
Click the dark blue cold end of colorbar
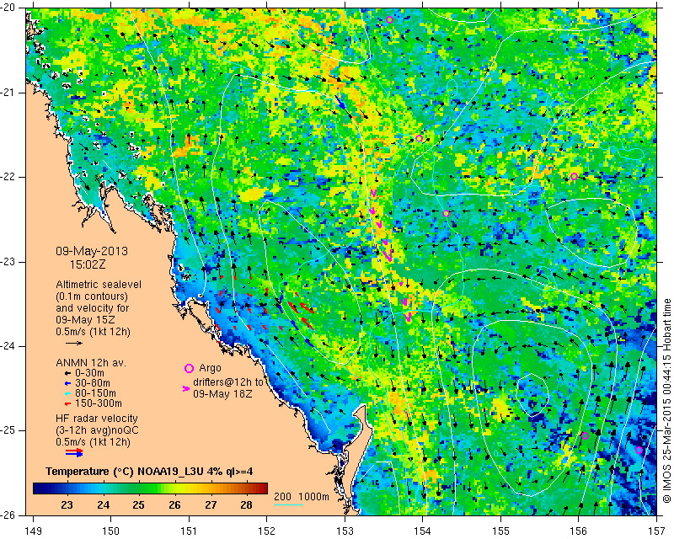click(39, 488)
